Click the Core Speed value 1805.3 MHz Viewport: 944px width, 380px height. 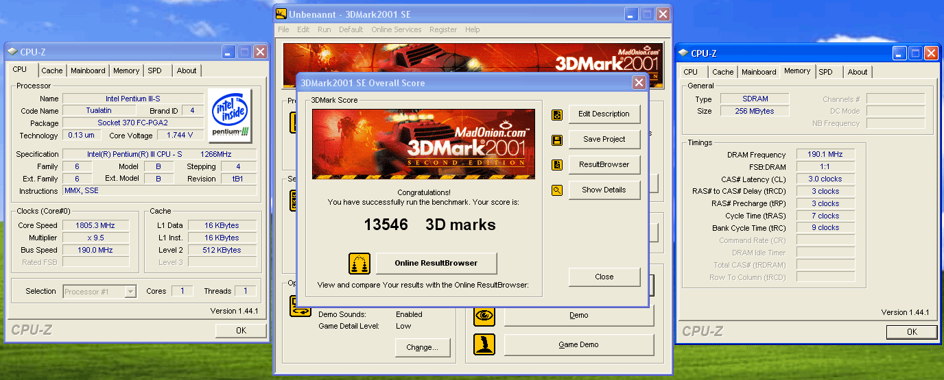(x=95, y=226)
